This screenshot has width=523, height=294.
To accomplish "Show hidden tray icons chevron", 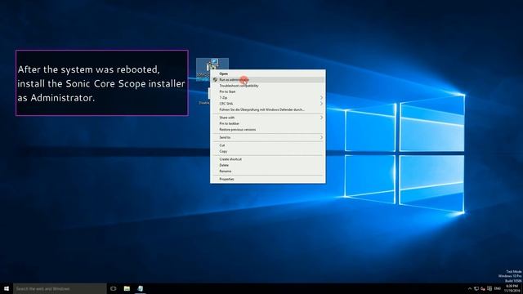I will click(x=470, y=288).
